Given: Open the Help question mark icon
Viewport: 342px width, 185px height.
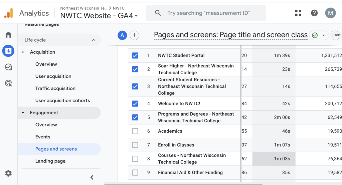Looking at the screenshot, I should point(314,13).
